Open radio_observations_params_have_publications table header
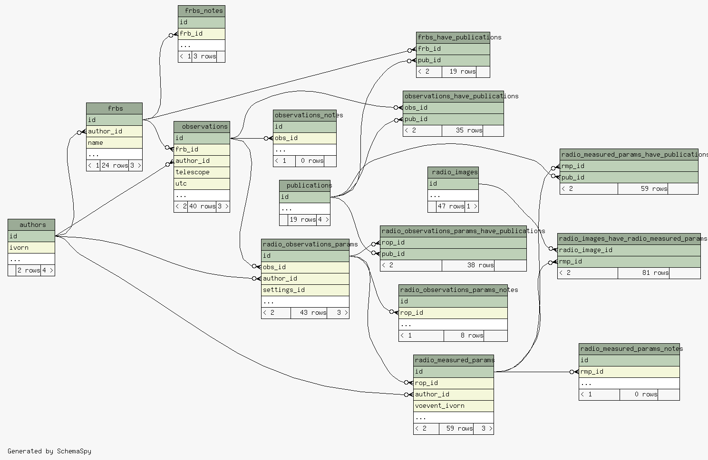The height and width of the screenshot is (460, 708). pyautogui.click(x=453, y=231)
